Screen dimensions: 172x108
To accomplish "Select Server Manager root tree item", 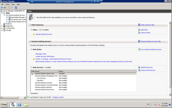I will 14,11.
